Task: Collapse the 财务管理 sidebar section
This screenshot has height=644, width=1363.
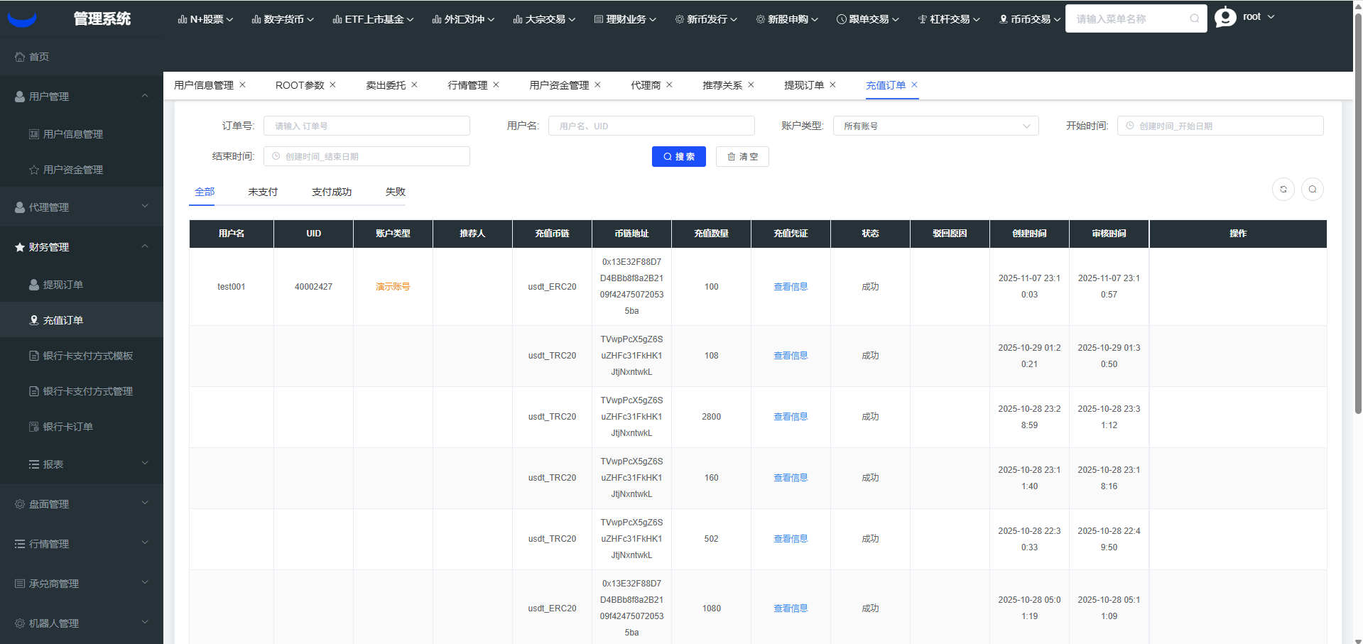Action: click(81, 247)
